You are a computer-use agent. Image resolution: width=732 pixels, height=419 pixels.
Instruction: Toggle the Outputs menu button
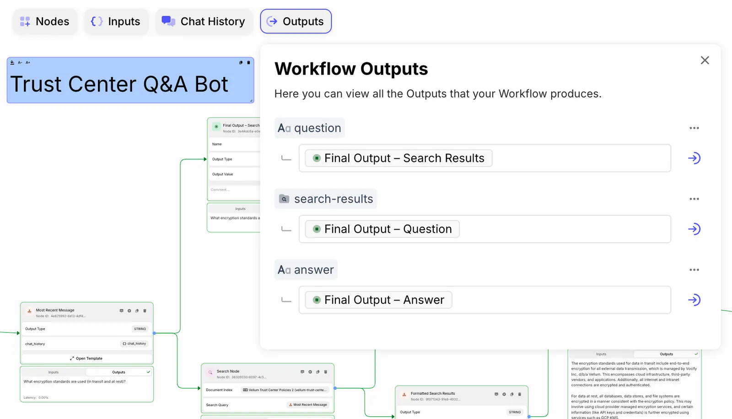click(296, 21)
